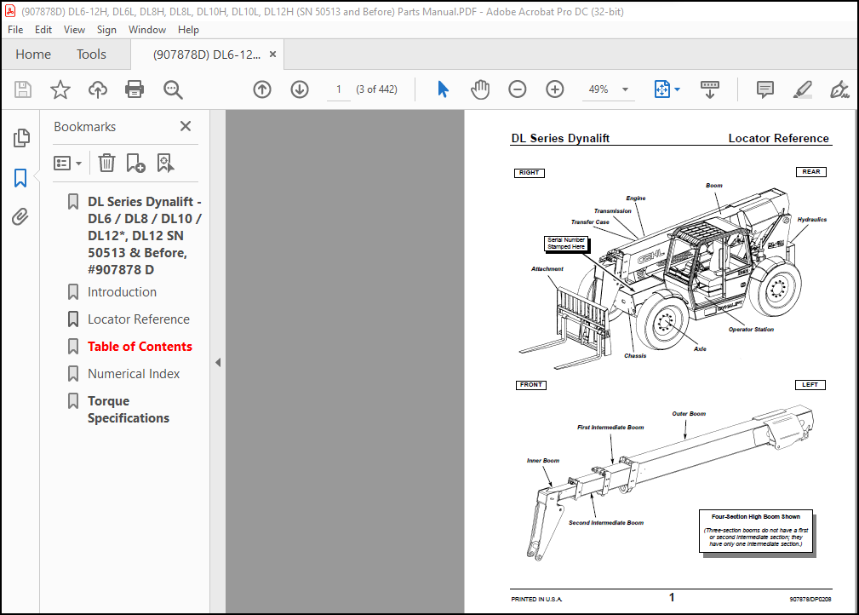Click the boom sections diagram
859x615 pixels.
tap(669, 483)
